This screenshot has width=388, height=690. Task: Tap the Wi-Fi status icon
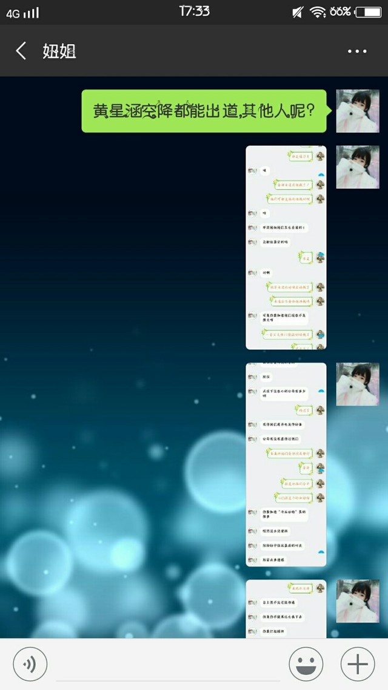coord(316,12)
